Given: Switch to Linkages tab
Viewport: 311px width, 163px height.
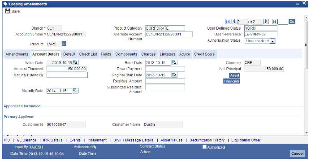Looking at the screenshot, I should tap(168, 54).
